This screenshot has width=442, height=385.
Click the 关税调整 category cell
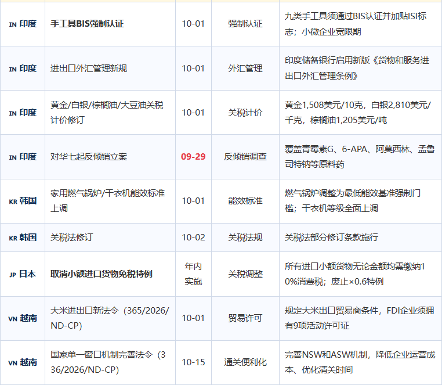click(x=245, y=274)
